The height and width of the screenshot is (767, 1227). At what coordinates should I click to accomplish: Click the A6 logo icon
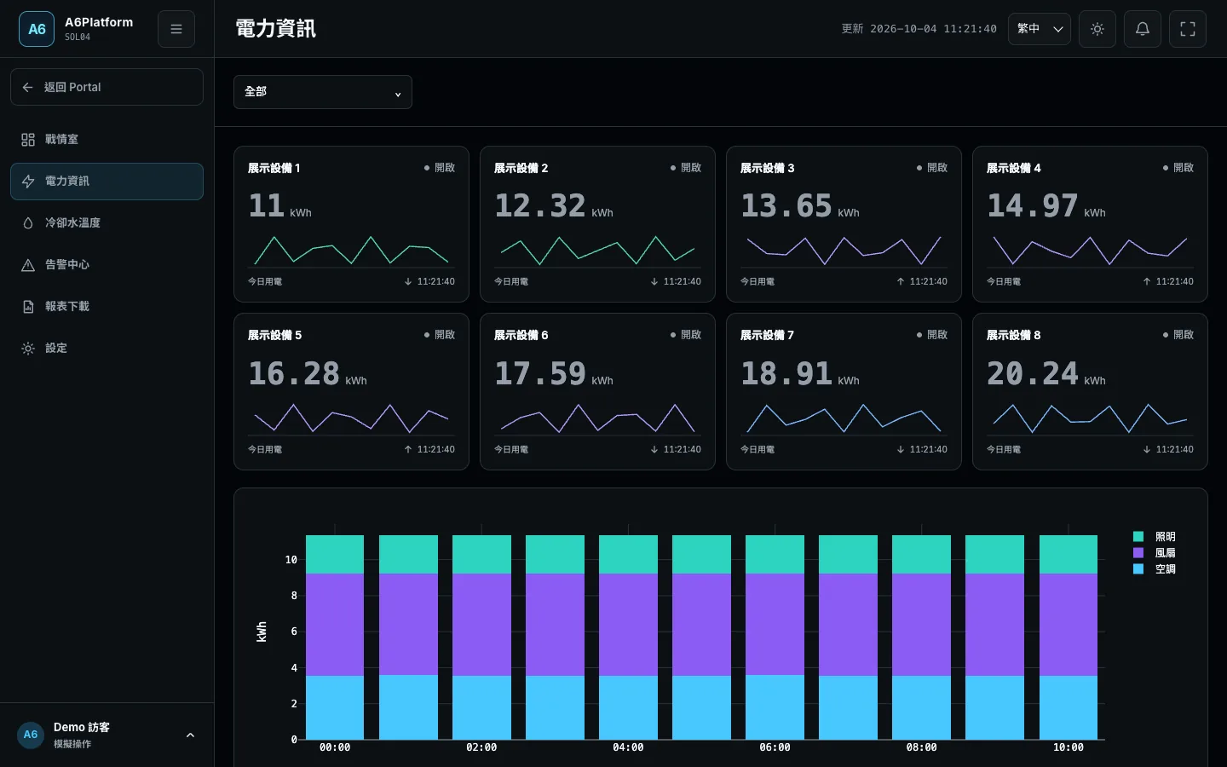coord(37,29)
